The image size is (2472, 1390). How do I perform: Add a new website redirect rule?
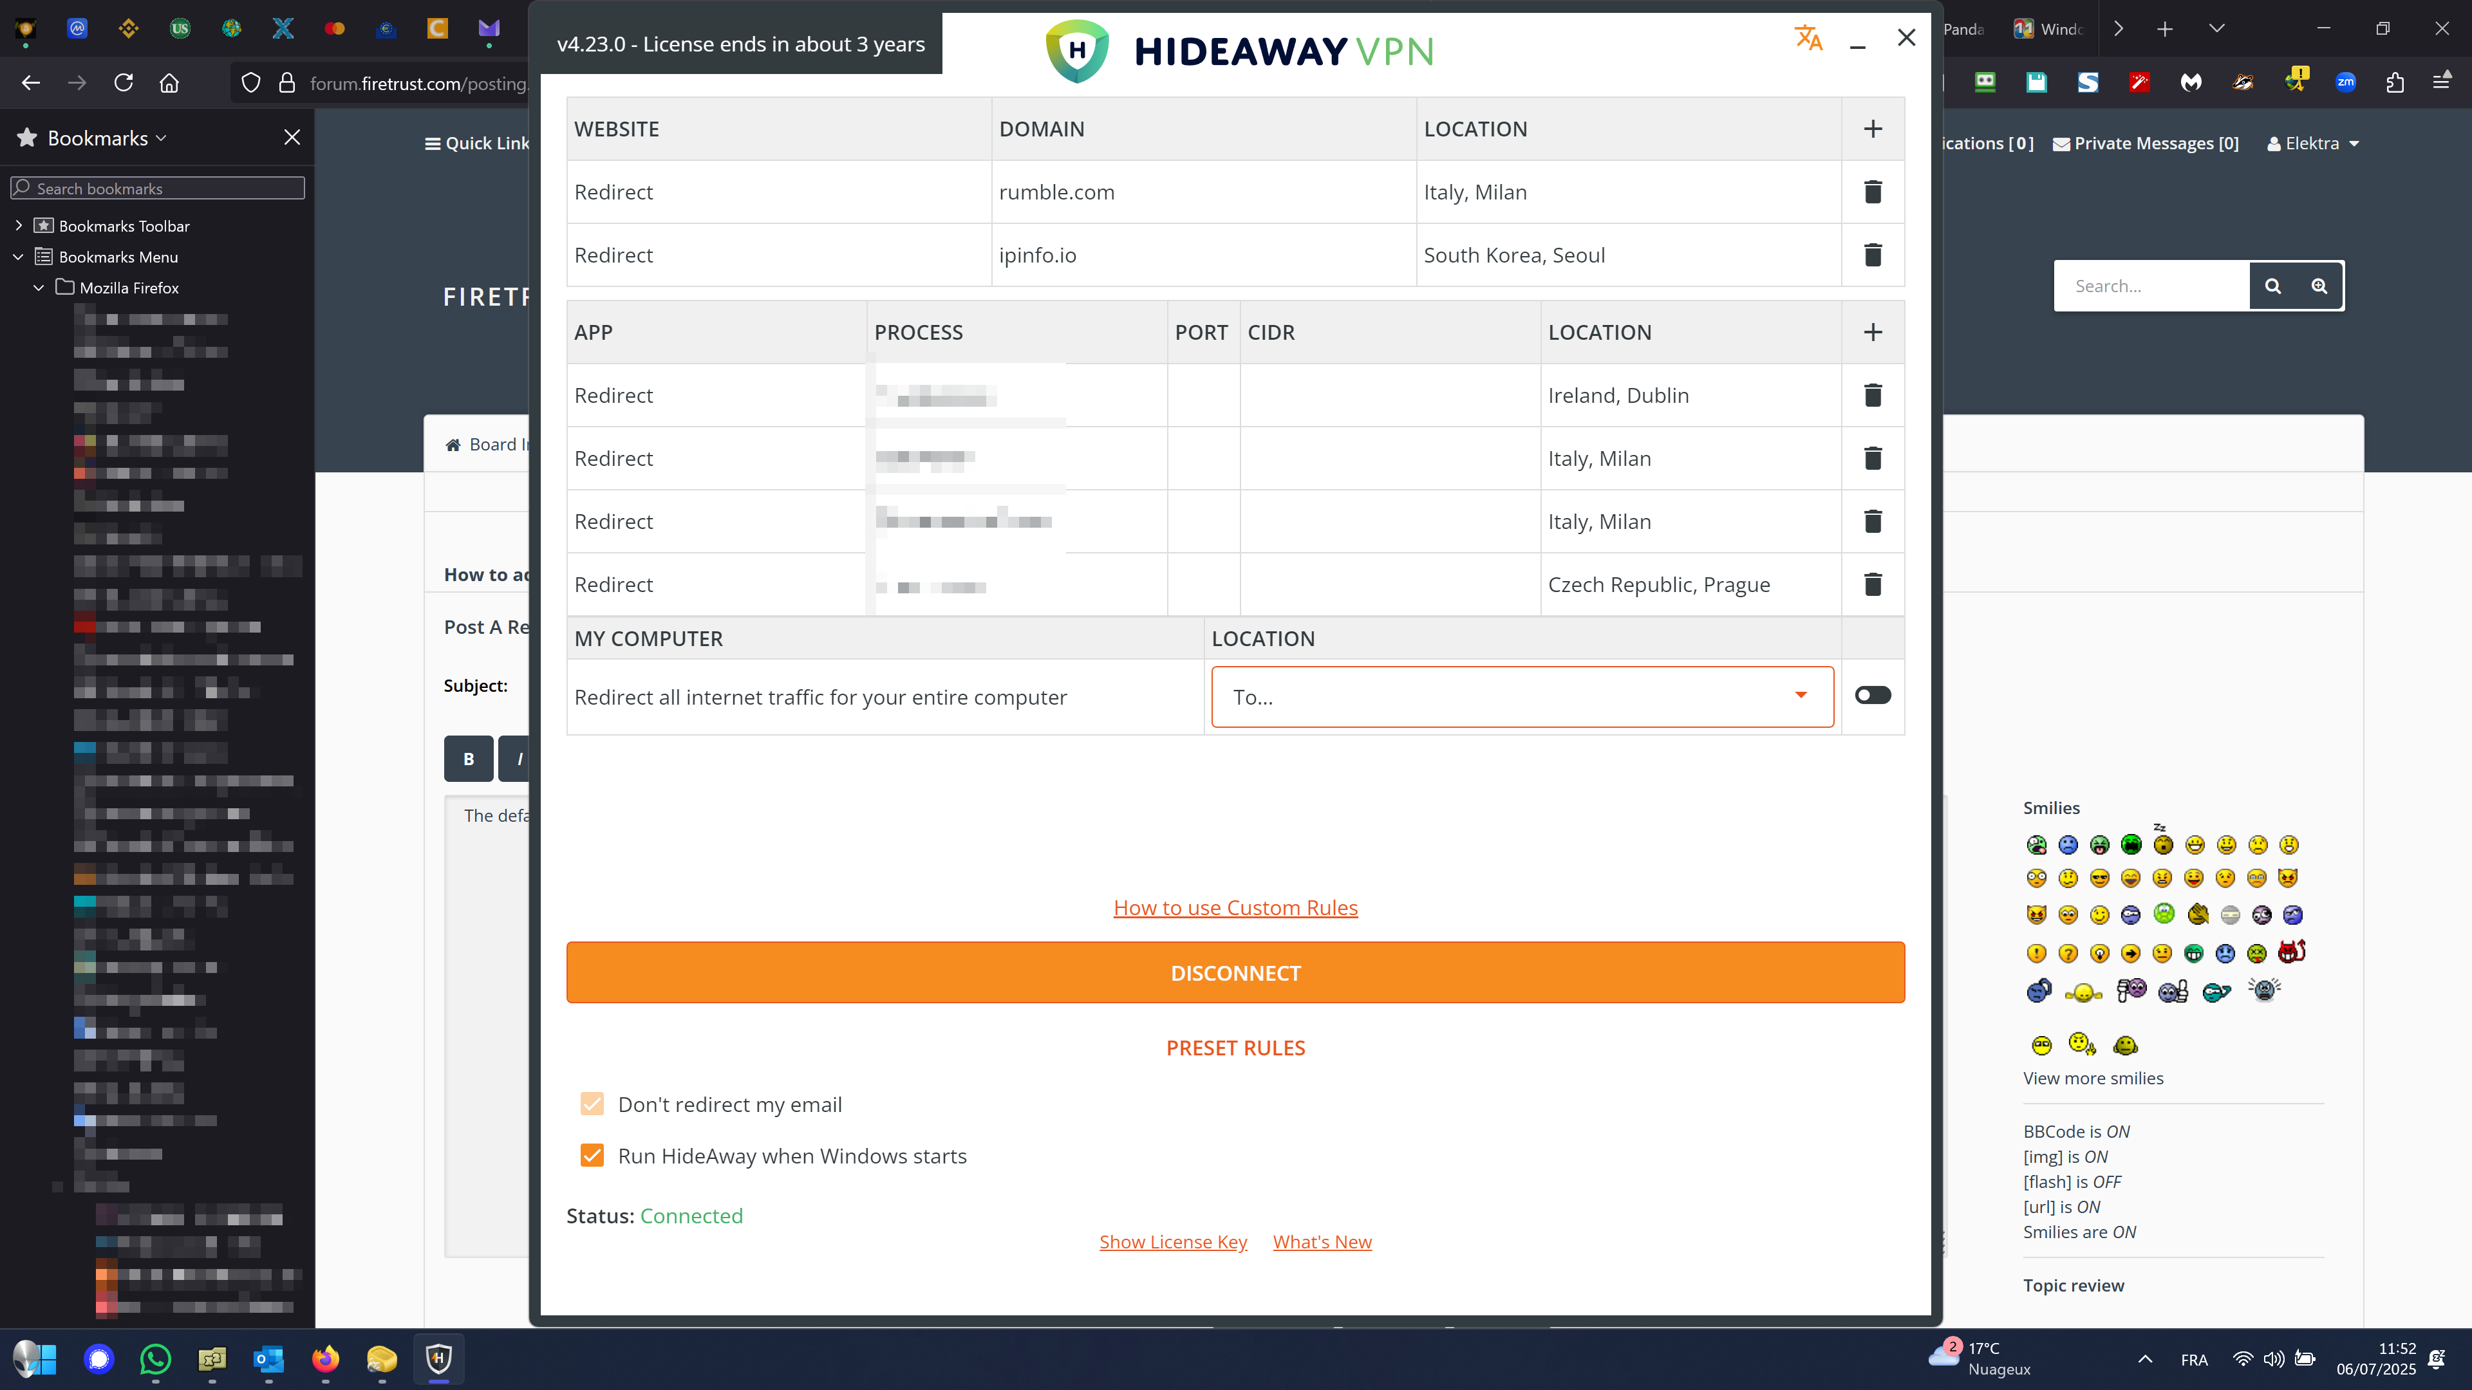(1872, 129)
